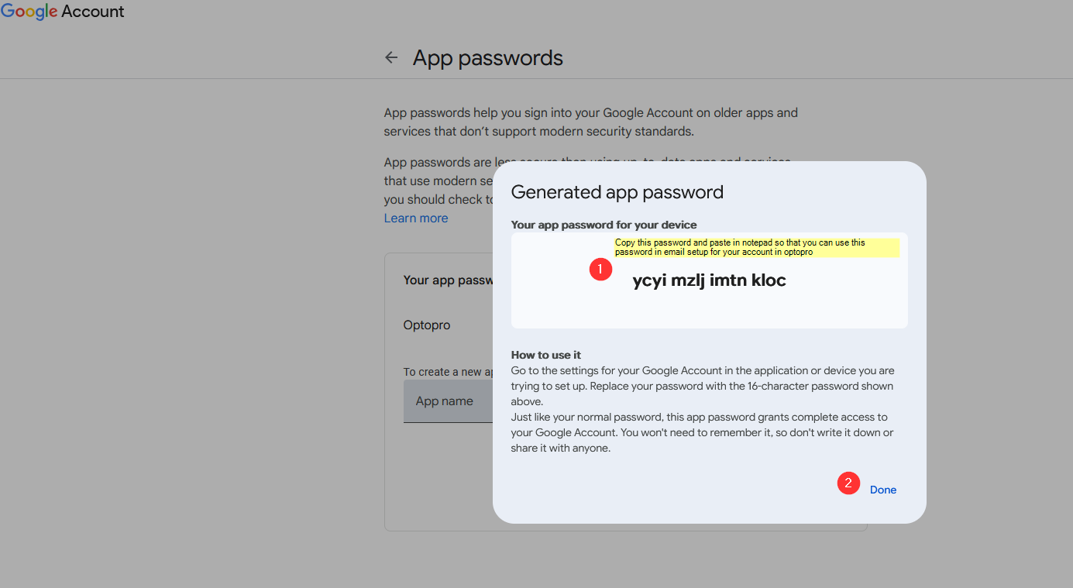Viewport: 1073px width, 588px height.
Task: Click the red step 1 marker
Action: coord(600,270)
